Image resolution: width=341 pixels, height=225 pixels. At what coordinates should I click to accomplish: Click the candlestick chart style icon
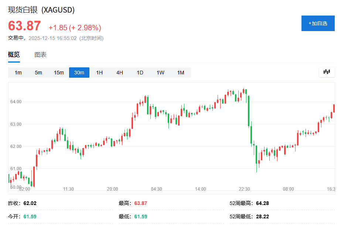327,72
